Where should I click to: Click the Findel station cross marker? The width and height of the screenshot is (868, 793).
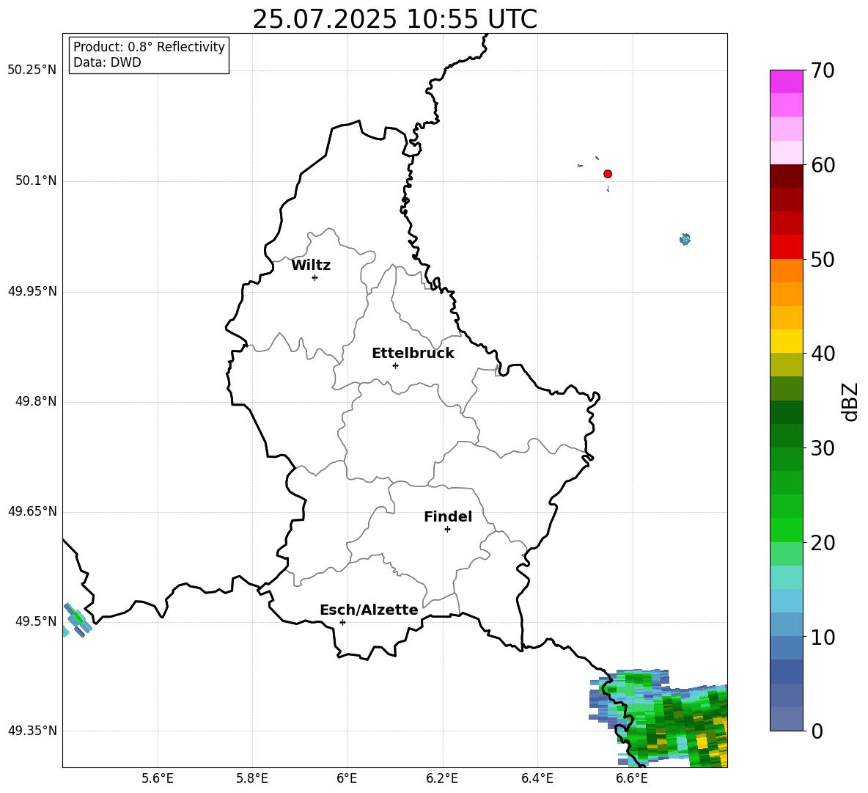tap(447, 530)
